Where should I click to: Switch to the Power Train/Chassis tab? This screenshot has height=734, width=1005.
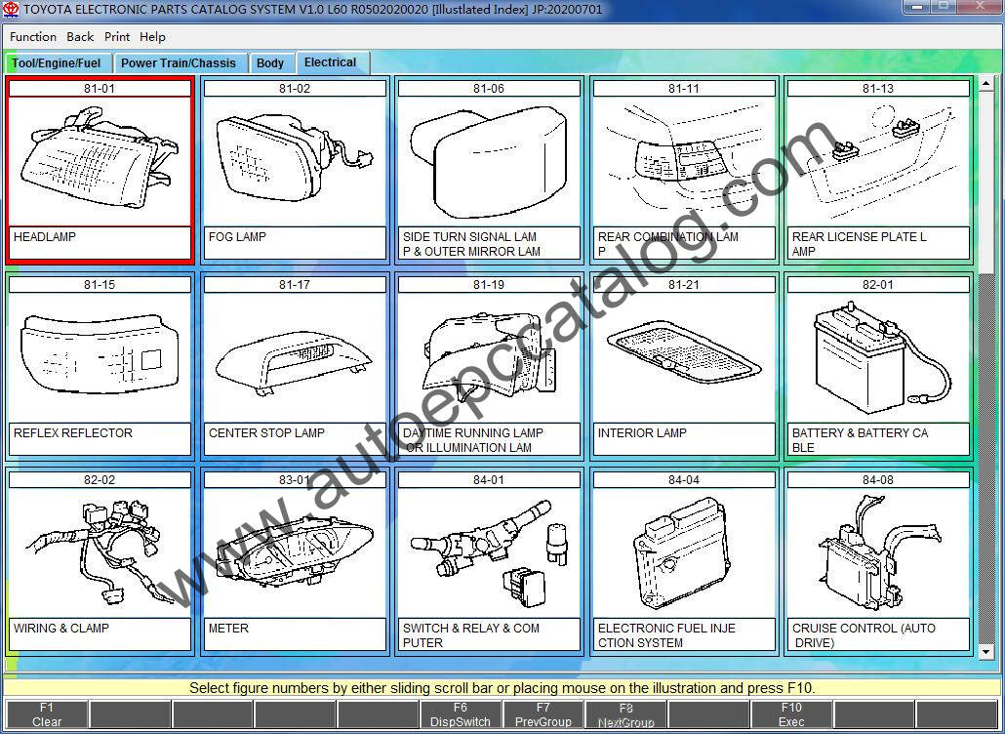[179, 62]
